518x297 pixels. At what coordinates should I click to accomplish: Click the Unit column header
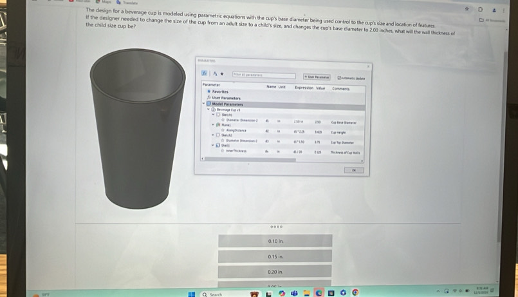pos(282,87)
